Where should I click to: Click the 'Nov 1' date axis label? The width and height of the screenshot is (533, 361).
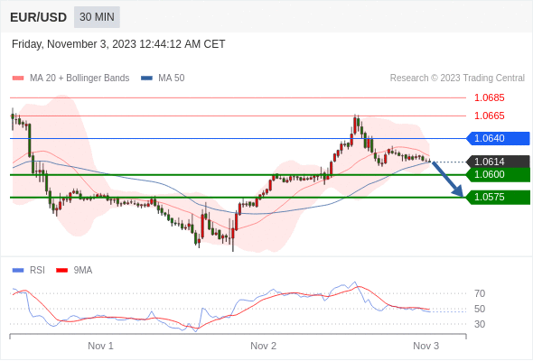tap(100, 346)
